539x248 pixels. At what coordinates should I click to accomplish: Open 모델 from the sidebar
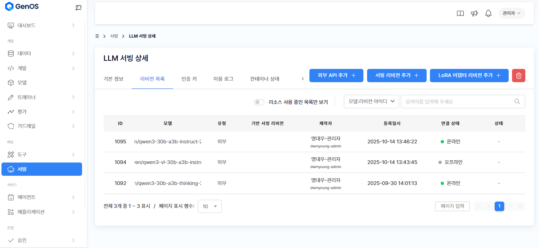(22, 83)
